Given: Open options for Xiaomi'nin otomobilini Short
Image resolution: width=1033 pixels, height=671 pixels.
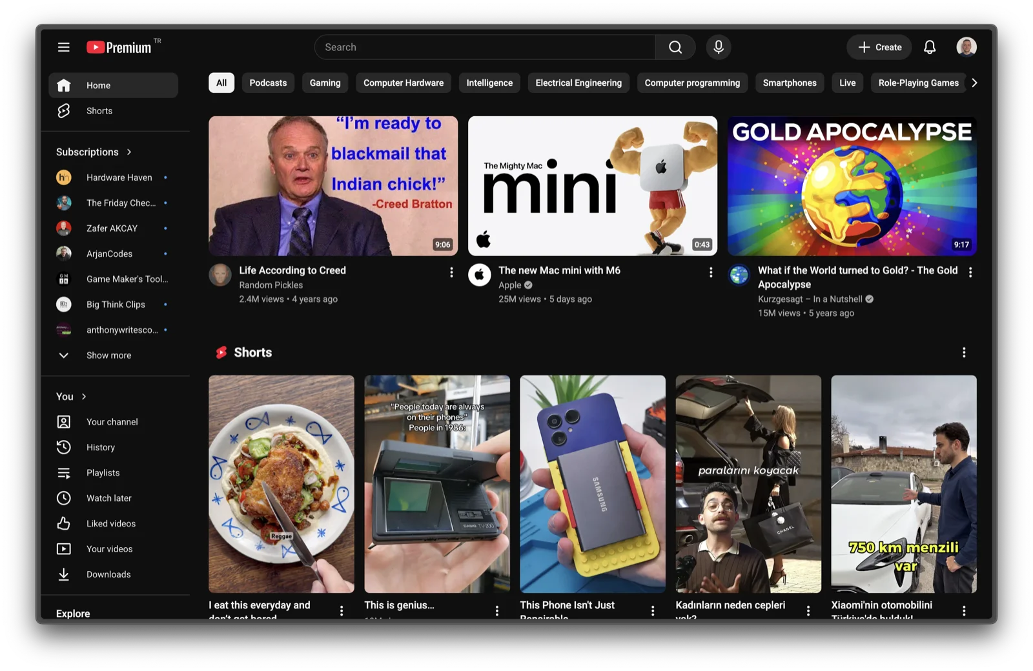Looking at the screenshot, I should pos(964,610).
